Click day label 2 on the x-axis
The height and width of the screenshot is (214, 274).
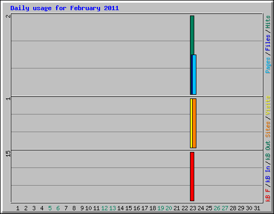(x=26, y=208)
